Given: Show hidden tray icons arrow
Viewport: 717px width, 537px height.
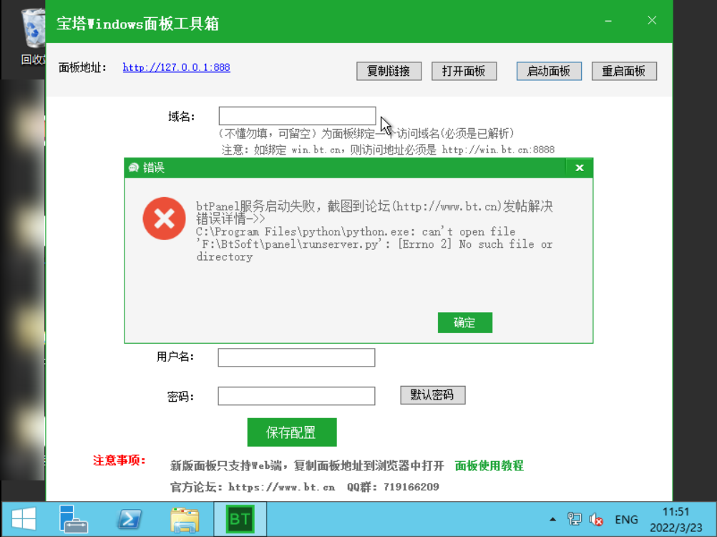Looking at the screenshot, I should click(553, 519).
